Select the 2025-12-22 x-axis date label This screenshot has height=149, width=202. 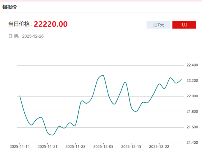click(x=159, y=146)
